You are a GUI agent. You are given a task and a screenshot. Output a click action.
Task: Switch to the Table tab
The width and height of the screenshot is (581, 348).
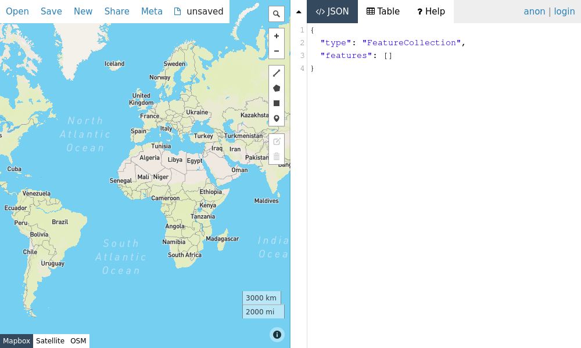[383, 11]
